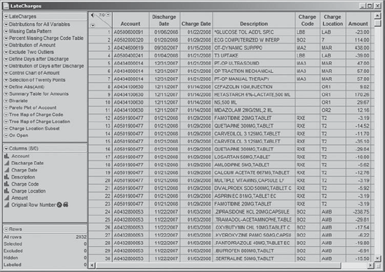Click continuous icon beside Charge Date column
Screen dimensions: 385x272
(x=6, y=170)
